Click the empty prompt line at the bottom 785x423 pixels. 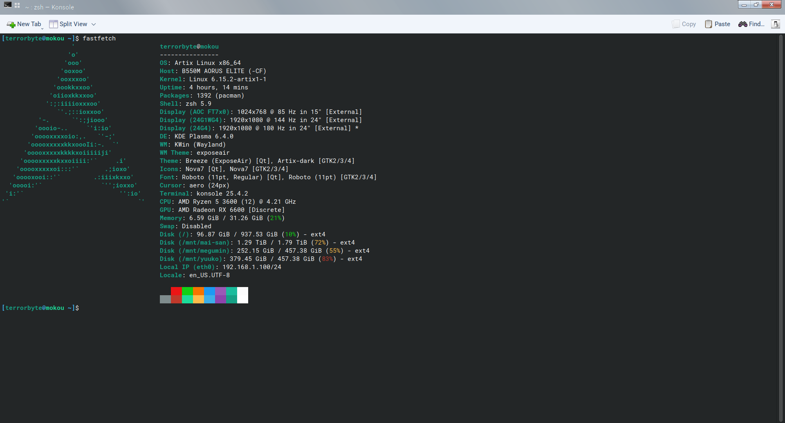40,308
